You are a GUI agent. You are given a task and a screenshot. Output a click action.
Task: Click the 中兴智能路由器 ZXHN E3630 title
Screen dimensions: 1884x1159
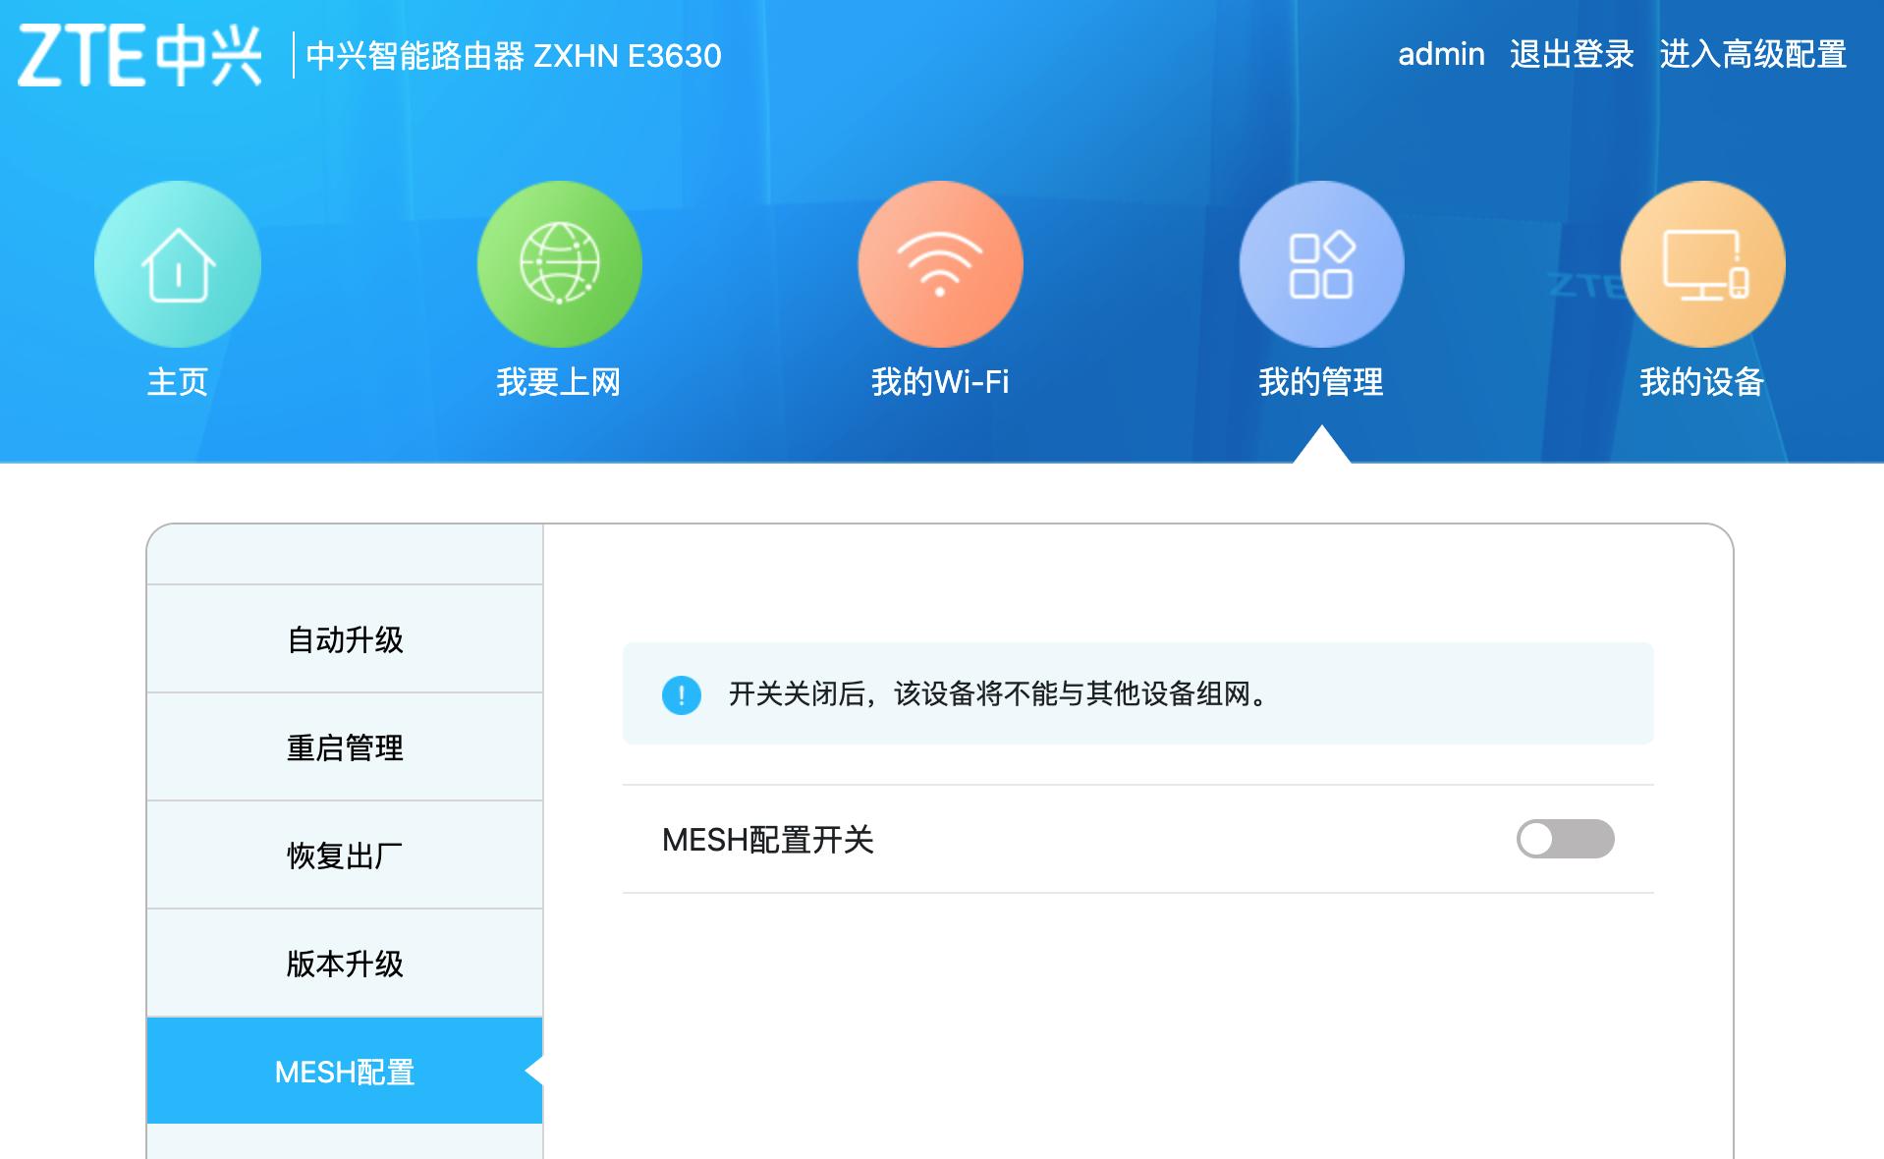[513, 56]
